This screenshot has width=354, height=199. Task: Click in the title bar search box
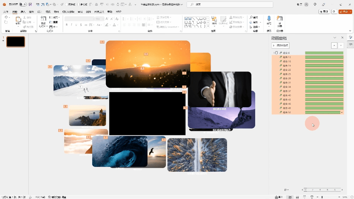(x=230, y=4)
